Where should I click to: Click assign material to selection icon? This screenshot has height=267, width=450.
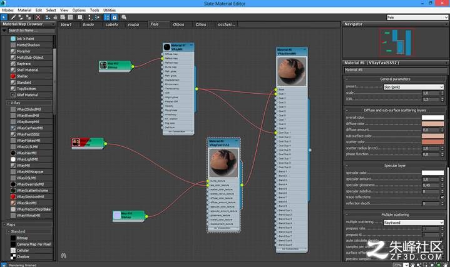pyautogui.click(x=28, y=18)
